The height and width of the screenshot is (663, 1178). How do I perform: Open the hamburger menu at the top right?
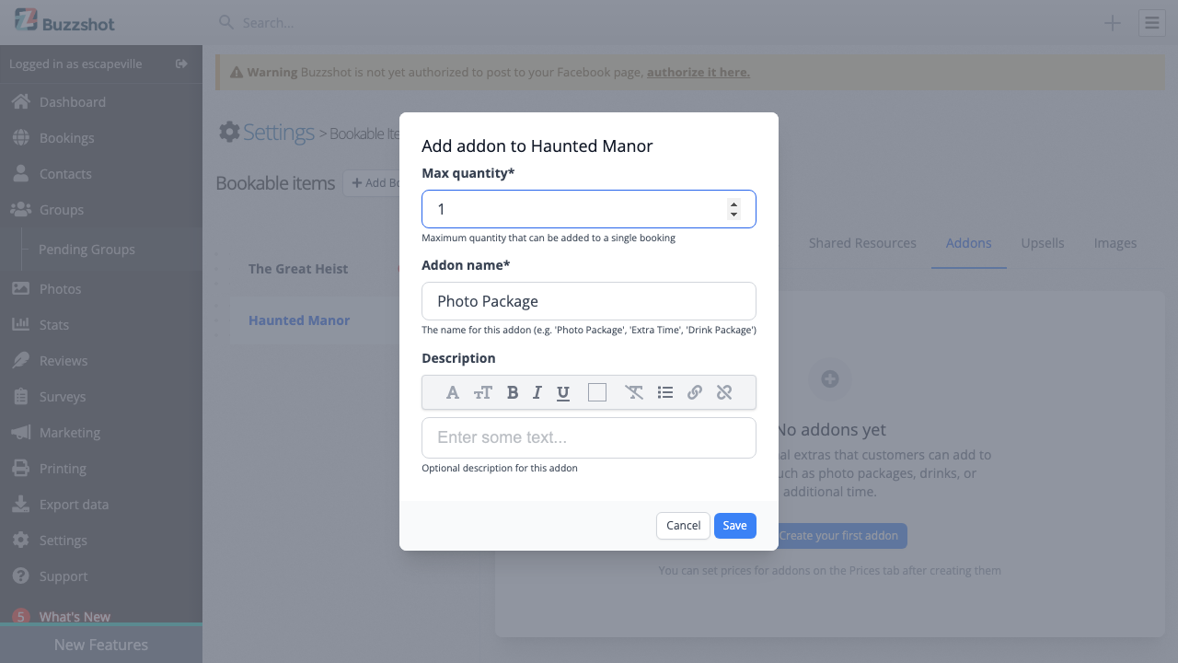(x=1151, y=22)
